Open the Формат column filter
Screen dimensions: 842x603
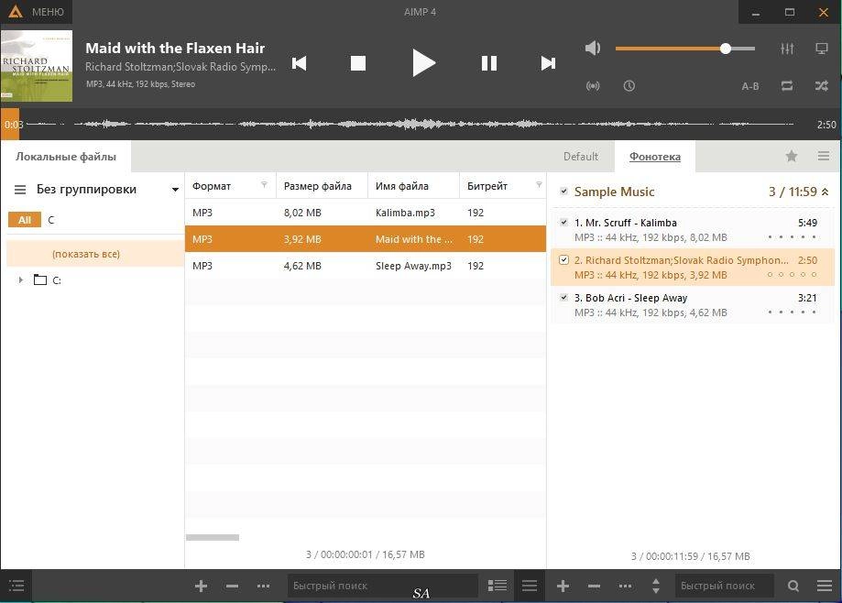[264, 185]
